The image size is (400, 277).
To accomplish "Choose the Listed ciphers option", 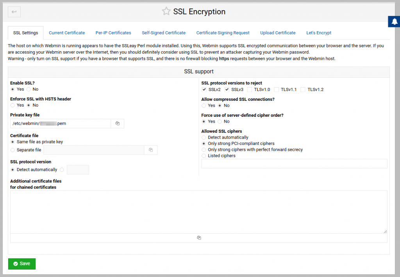I will point(204,156).
